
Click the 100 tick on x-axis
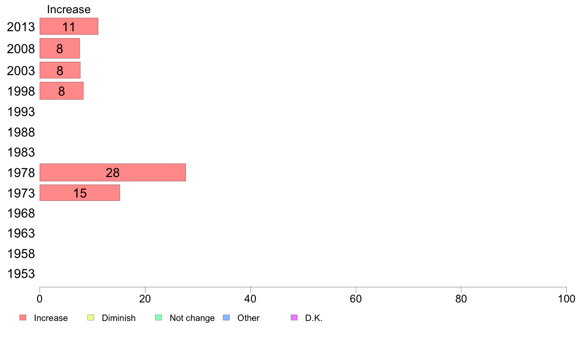point(566,299)
